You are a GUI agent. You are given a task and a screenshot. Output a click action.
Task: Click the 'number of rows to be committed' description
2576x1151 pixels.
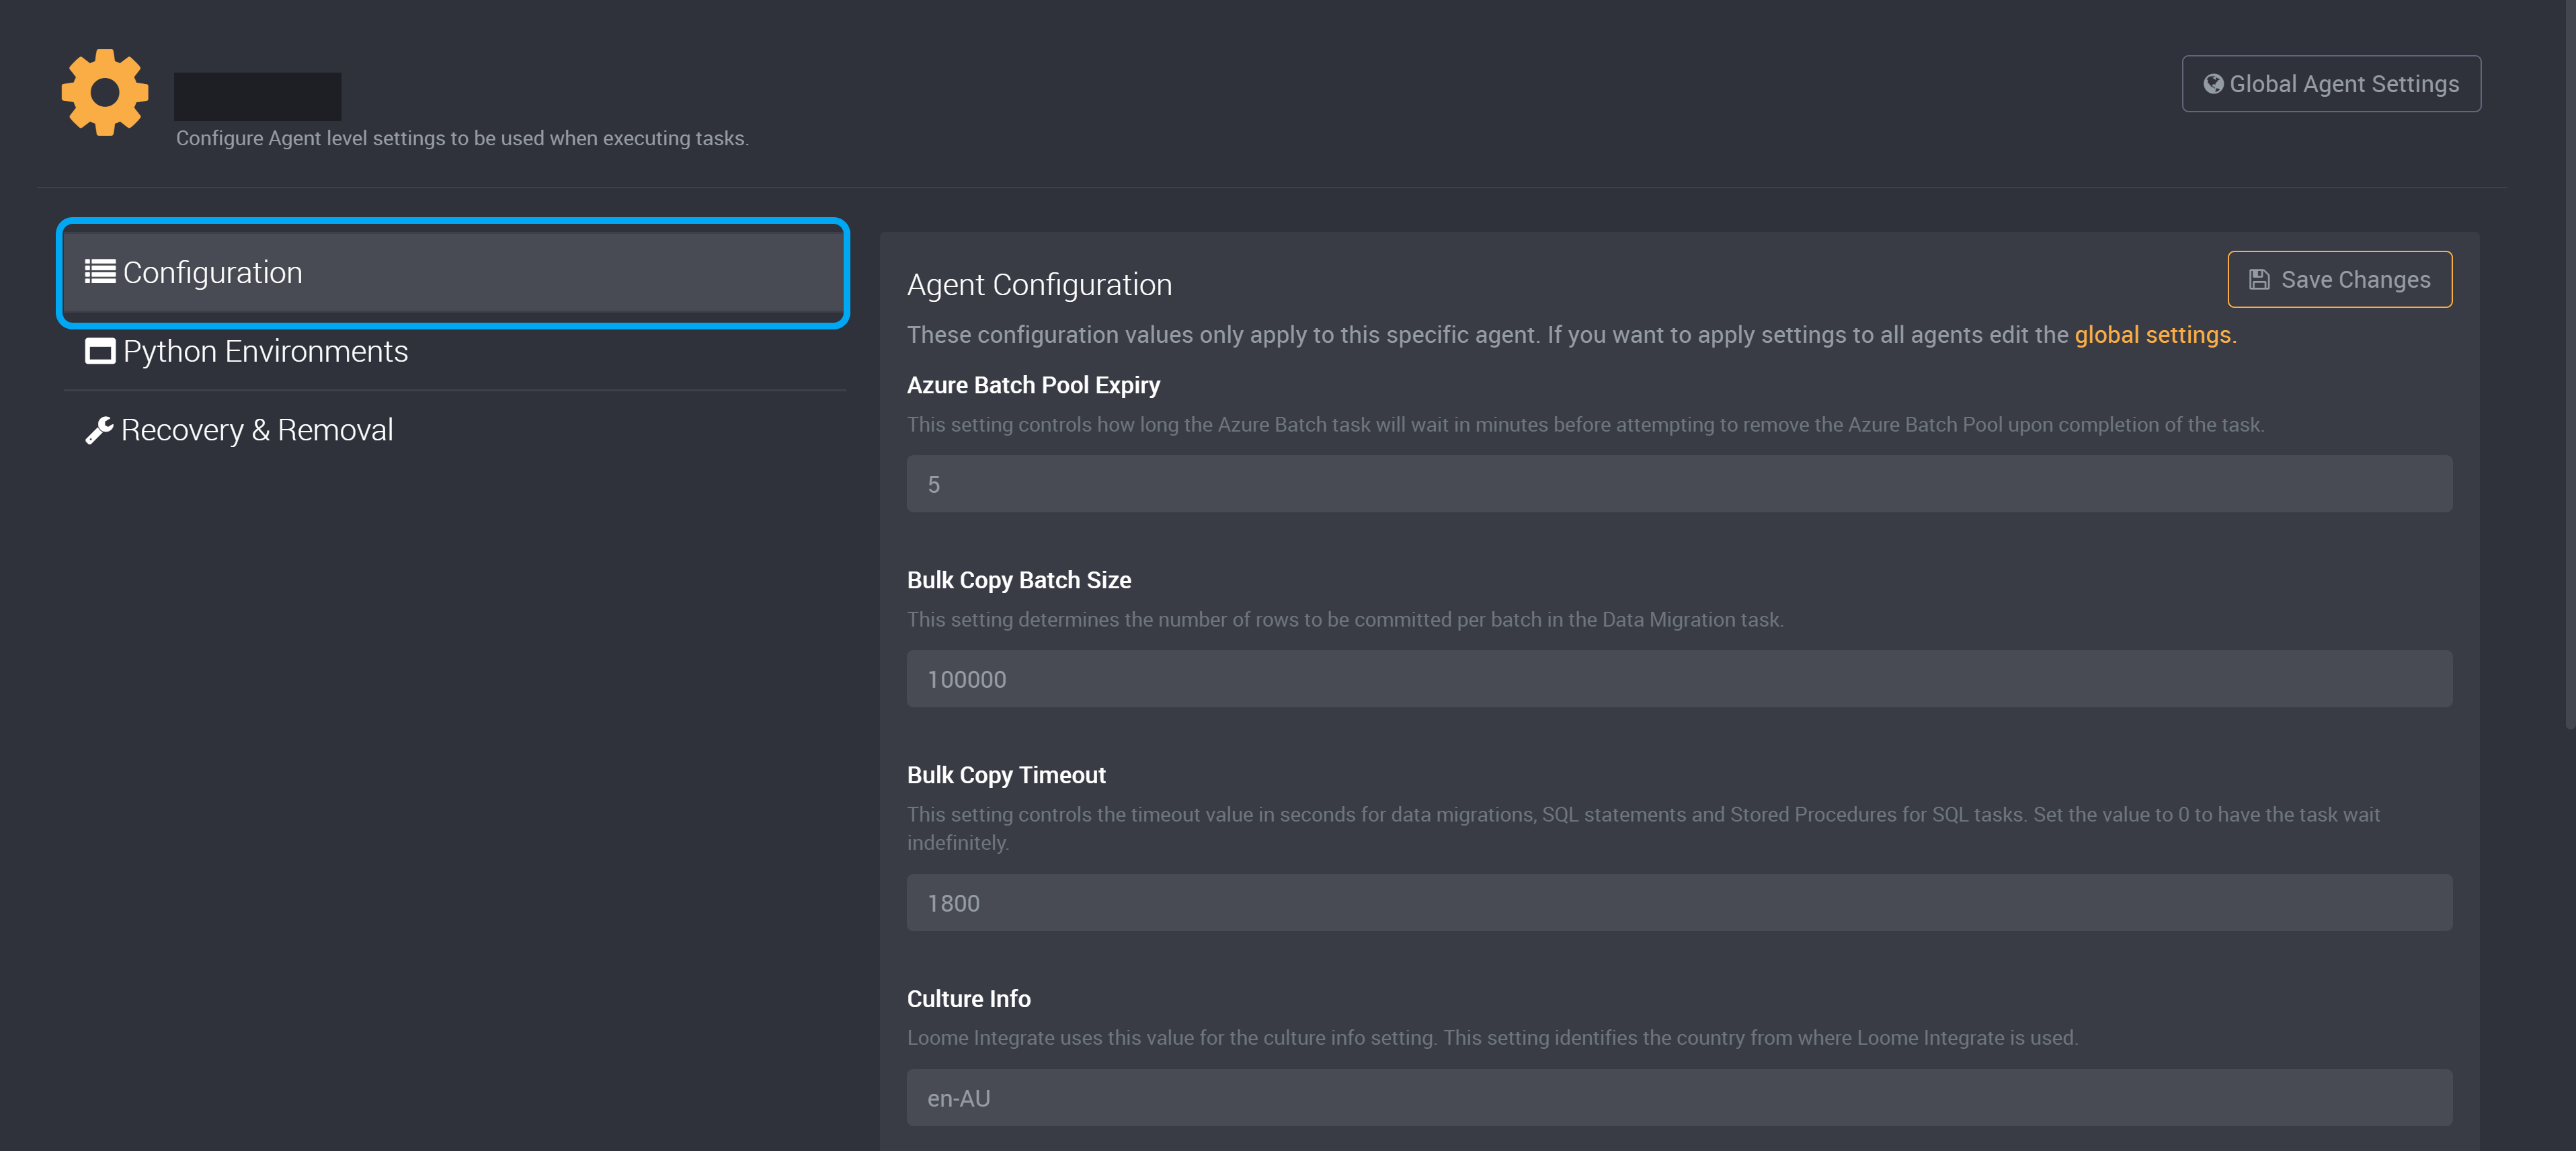(1345, 620)
